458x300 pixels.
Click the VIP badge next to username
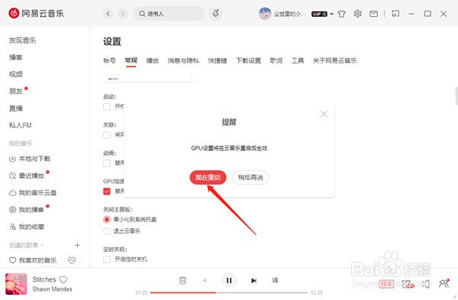pyautogui.click(x=319, y=14)
